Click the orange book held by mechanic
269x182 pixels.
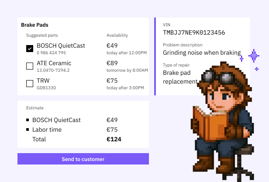click(210, 124)
